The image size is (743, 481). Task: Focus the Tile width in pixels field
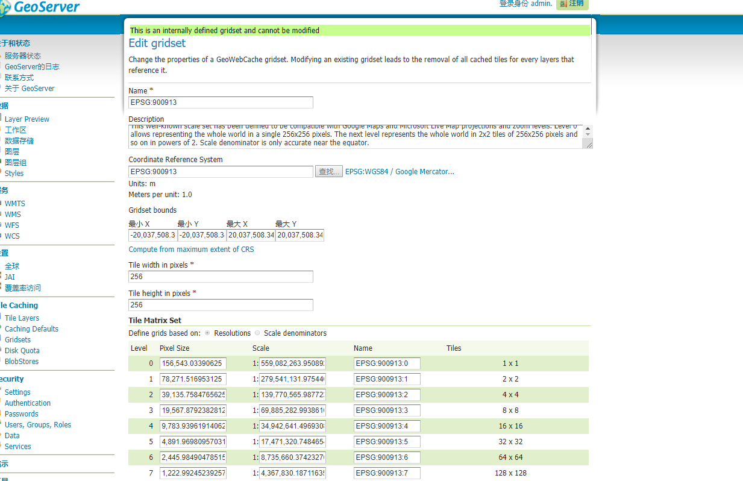tap(221, 277)
